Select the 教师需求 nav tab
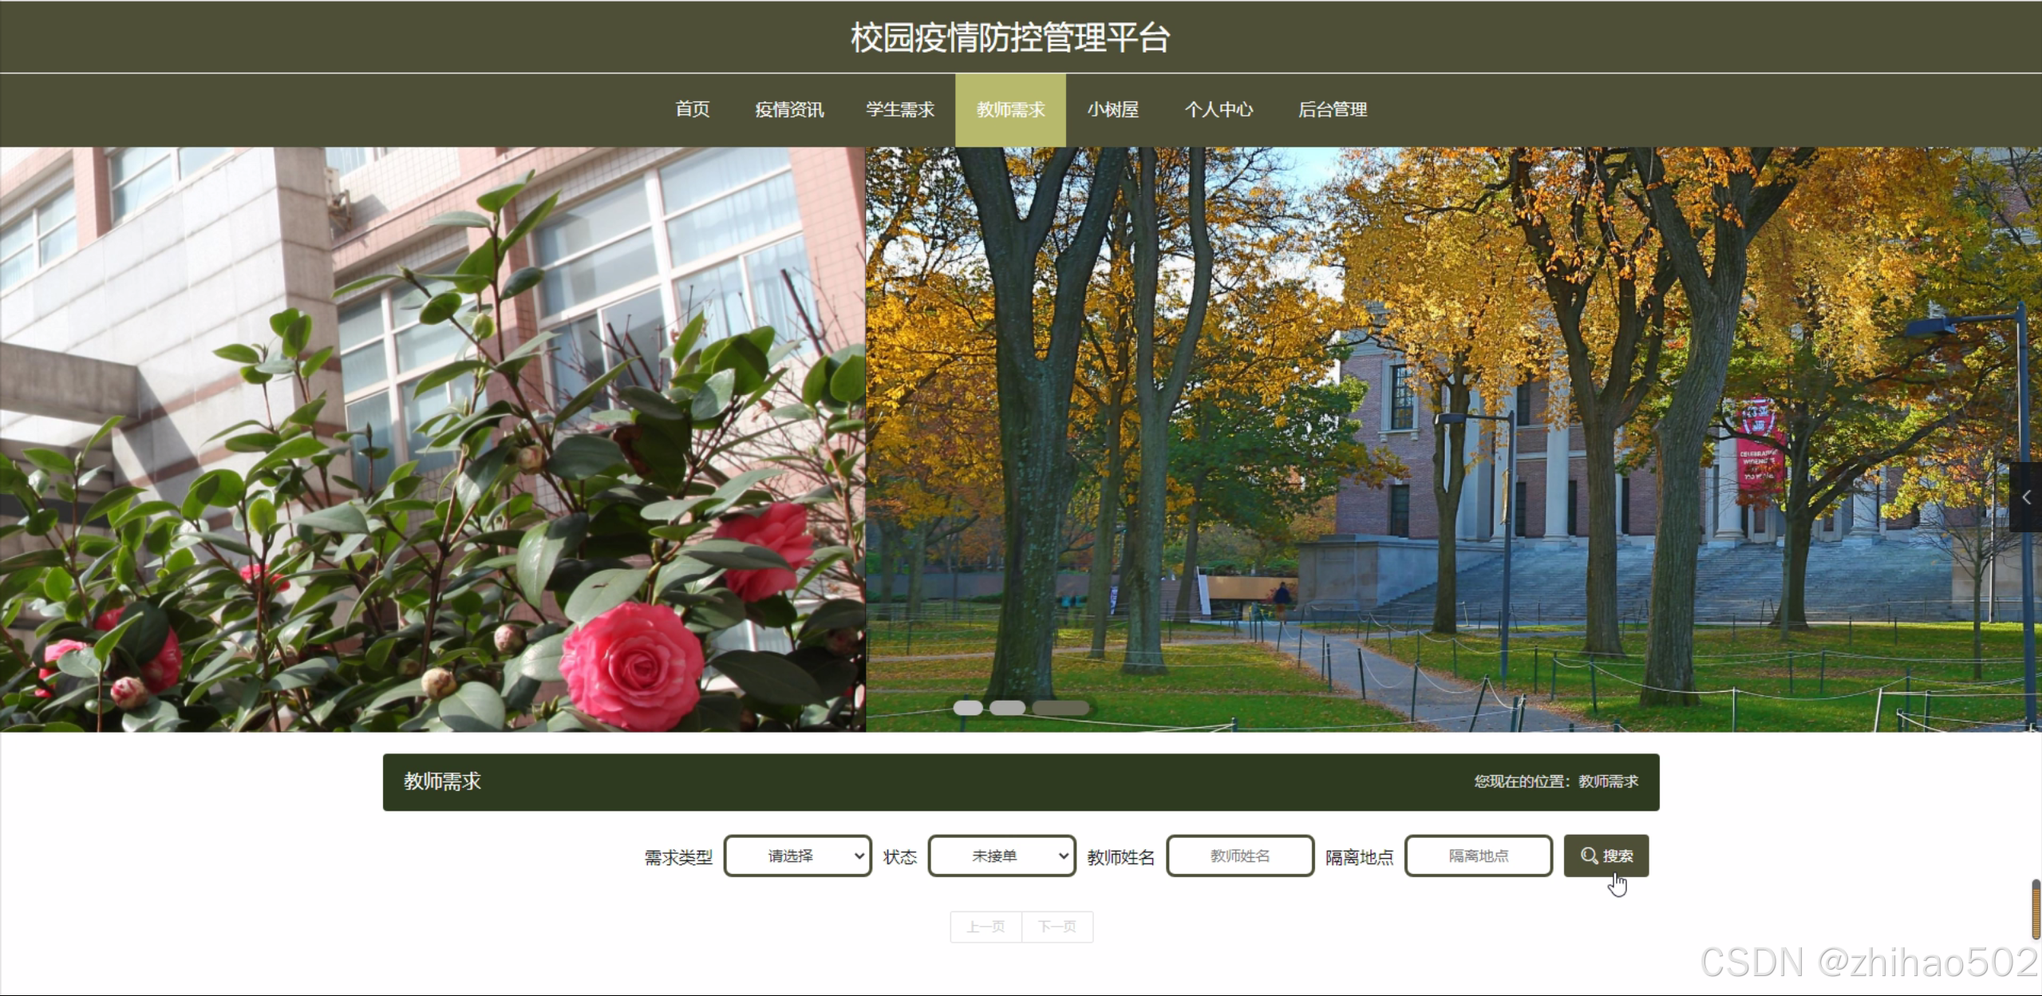This screenshot has height=996, width=2042. click(x=1010, y=109)
